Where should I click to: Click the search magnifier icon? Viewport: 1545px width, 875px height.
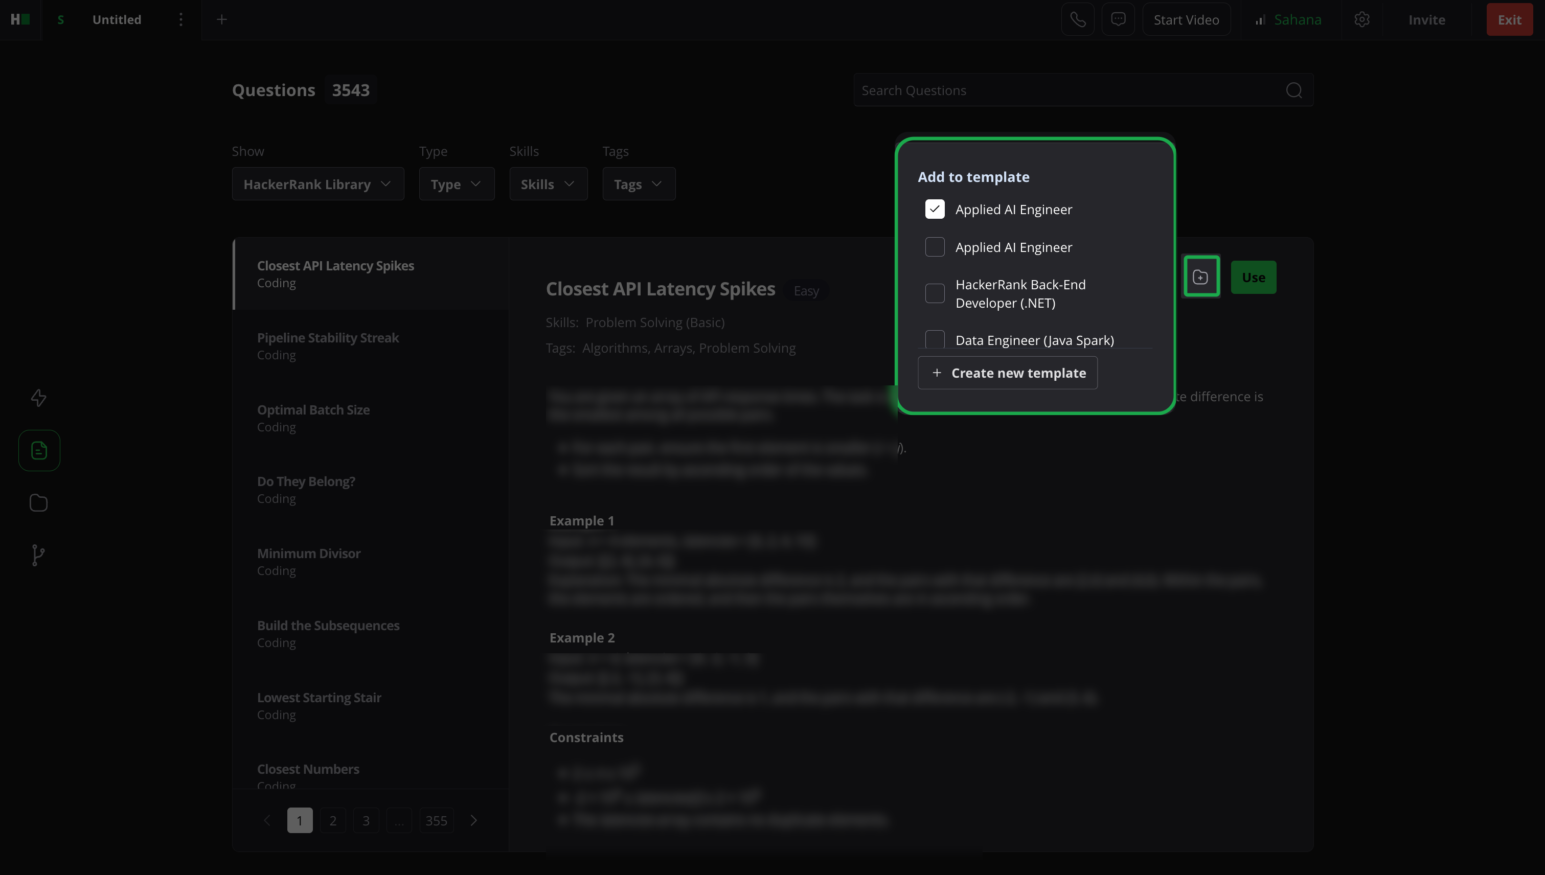point(1293,90)
